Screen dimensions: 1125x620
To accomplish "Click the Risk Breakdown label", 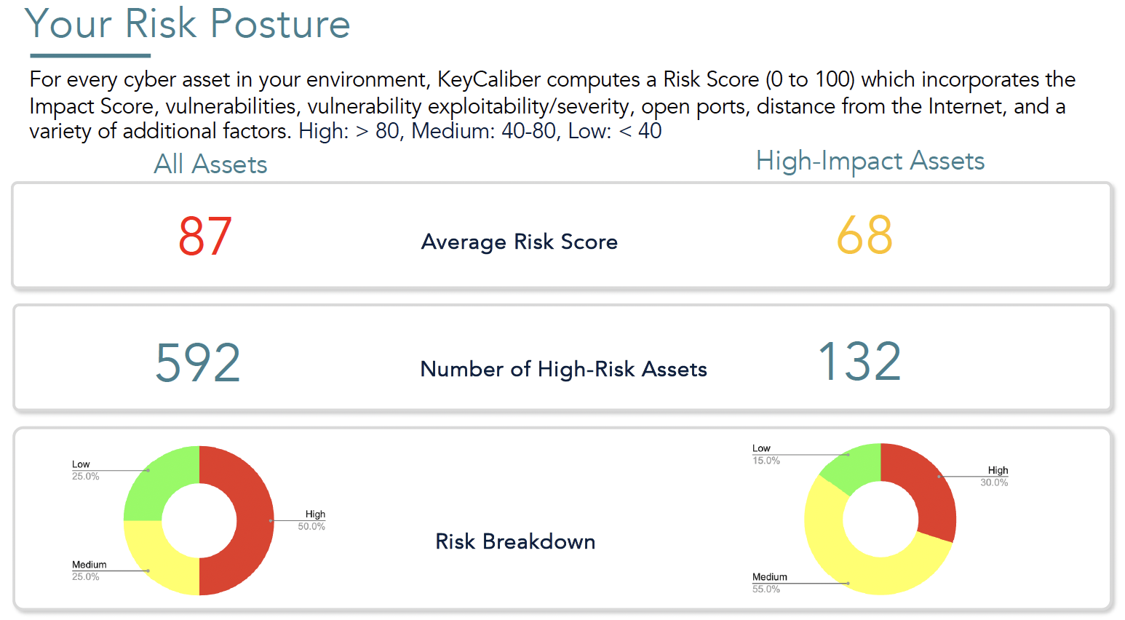I will pos(515,541).
